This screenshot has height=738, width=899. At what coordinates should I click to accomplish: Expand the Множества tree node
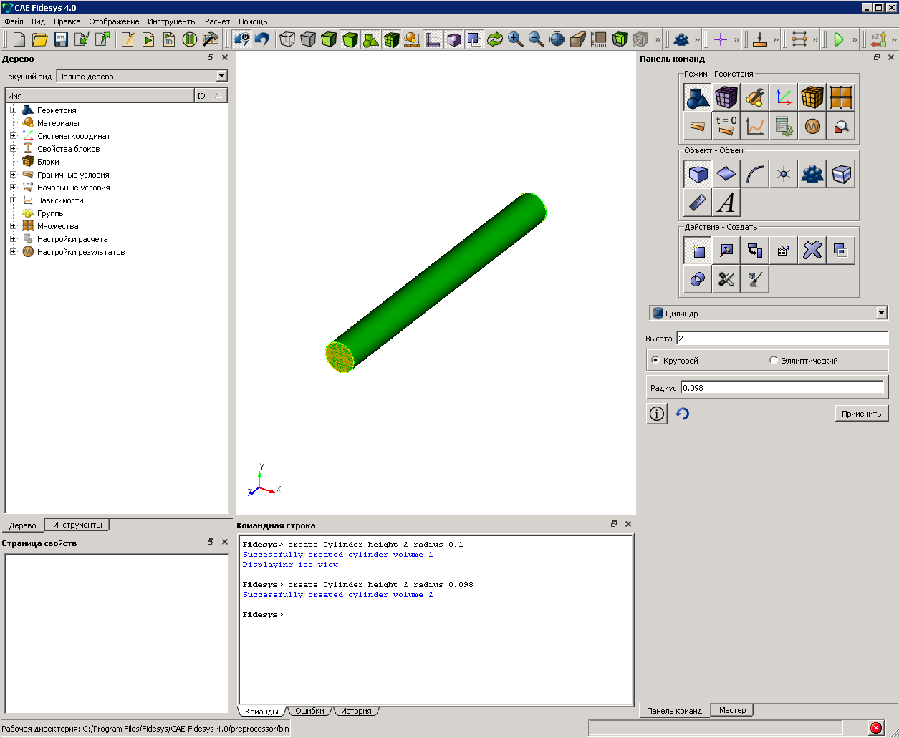13,226
